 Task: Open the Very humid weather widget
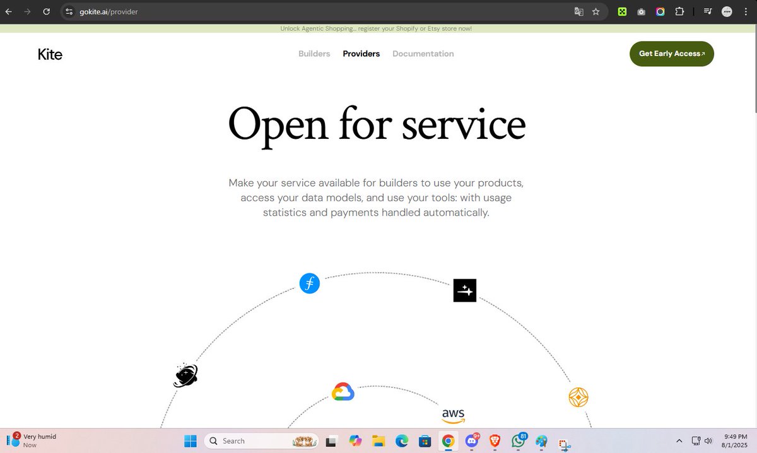pos(33,440)
